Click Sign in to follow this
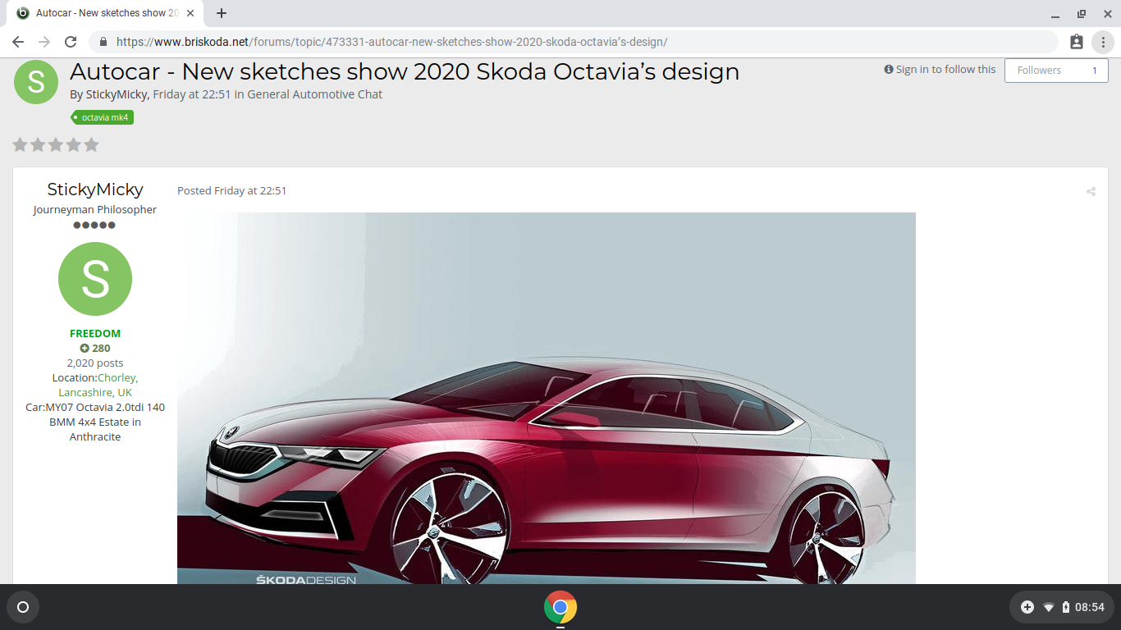The height and width of the screenshot is (630, 1121). point(945,70)
